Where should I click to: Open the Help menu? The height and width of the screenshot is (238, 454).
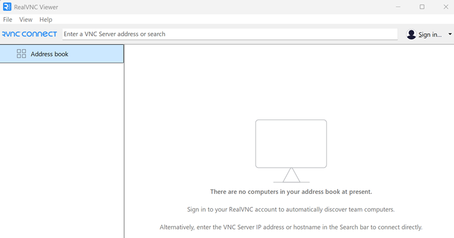(x=46, y=19)
